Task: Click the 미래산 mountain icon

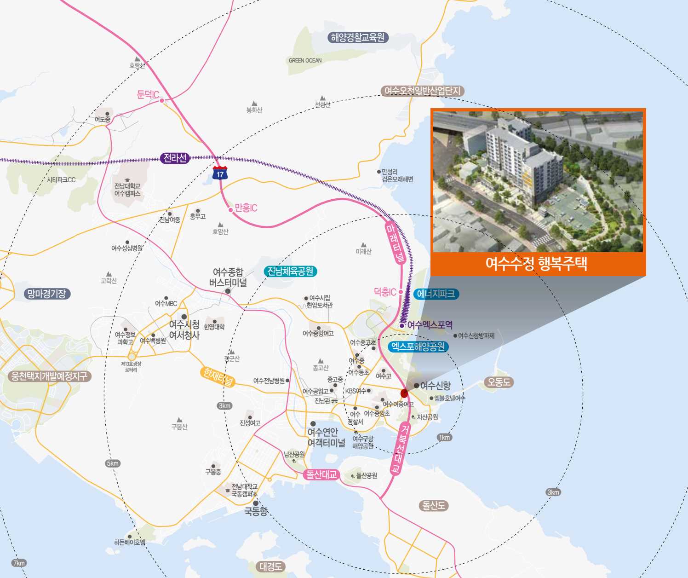Action: pos(364,245)
